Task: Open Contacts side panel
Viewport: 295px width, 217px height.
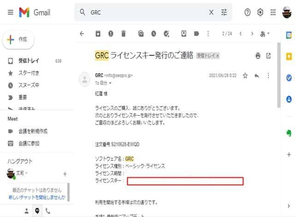Action: (x=289, y=99)
